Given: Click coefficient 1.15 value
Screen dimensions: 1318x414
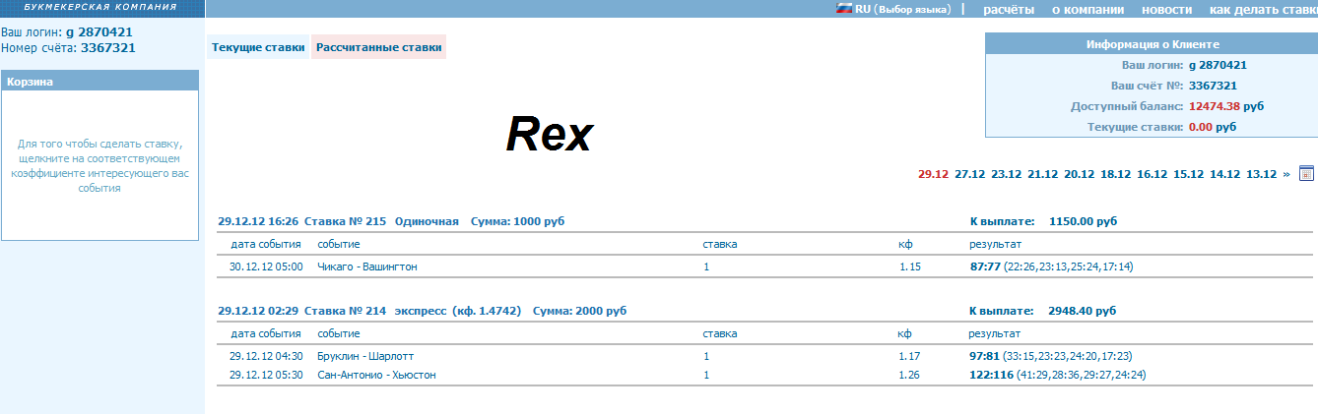Looking at the screenshot, I should [x=909, y=266].
